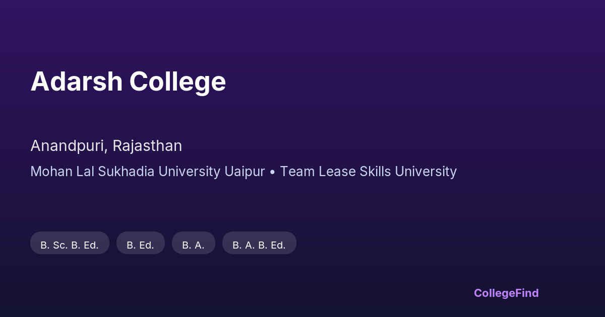Click the word "College" in the title
The image size is (605, 317).
[x=177, y=82]
